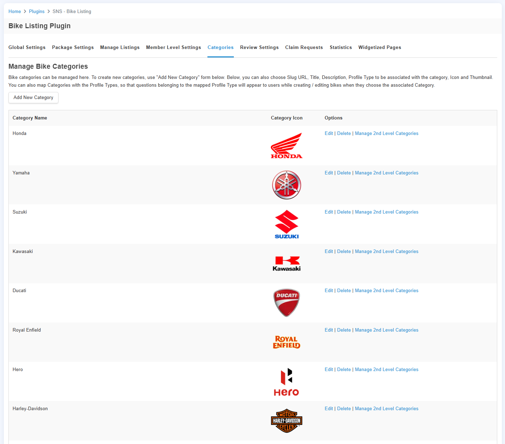
Task: Delete the Harley-Davidson category
Action: click(344, 409)
